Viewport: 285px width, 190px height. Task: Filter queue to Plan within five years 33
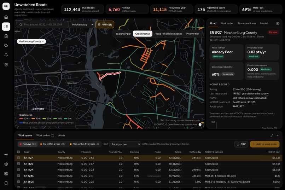click(85, 144)
